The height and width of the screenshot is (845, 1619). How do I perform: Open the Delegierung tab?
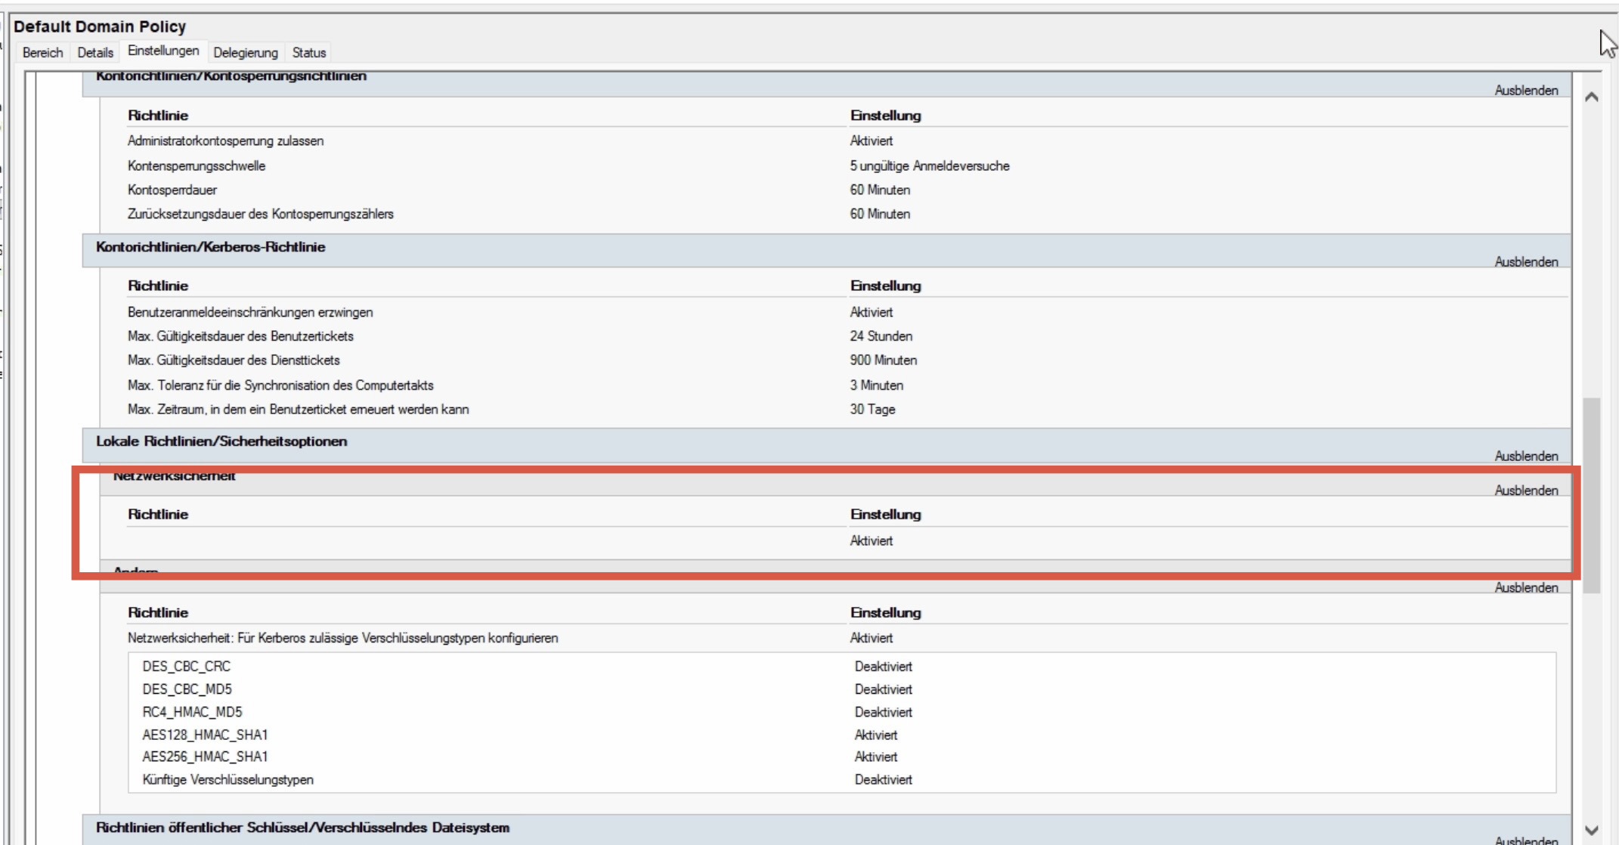click(x=246, y=53)
